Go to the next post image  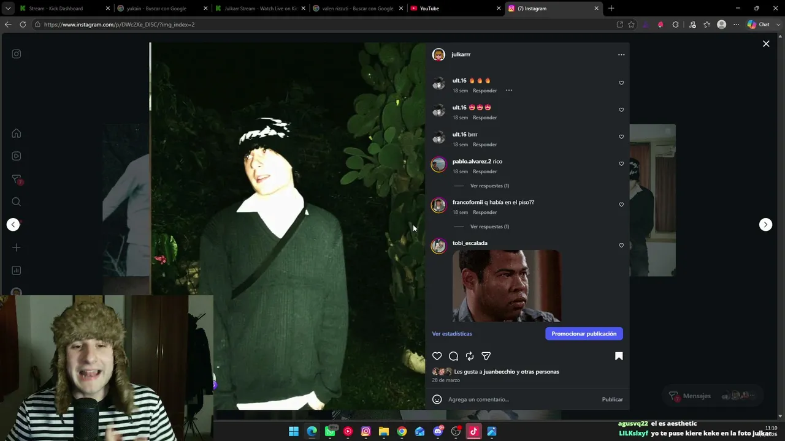(x=765, y=225)
